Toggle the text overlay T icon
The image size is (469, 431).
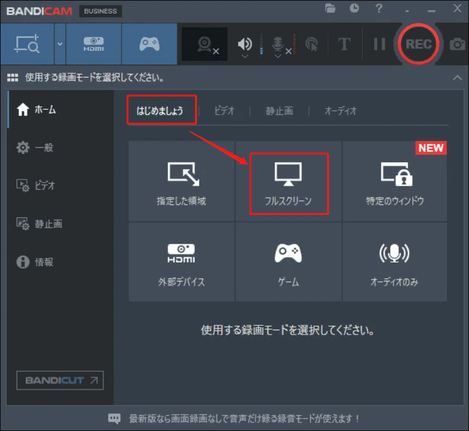pos(344,44)
